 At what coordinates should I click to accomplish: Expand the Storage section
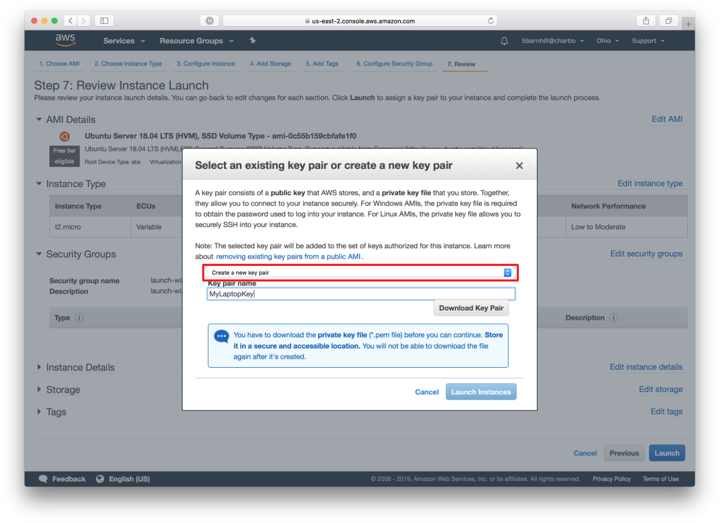(x=39, y=389)
